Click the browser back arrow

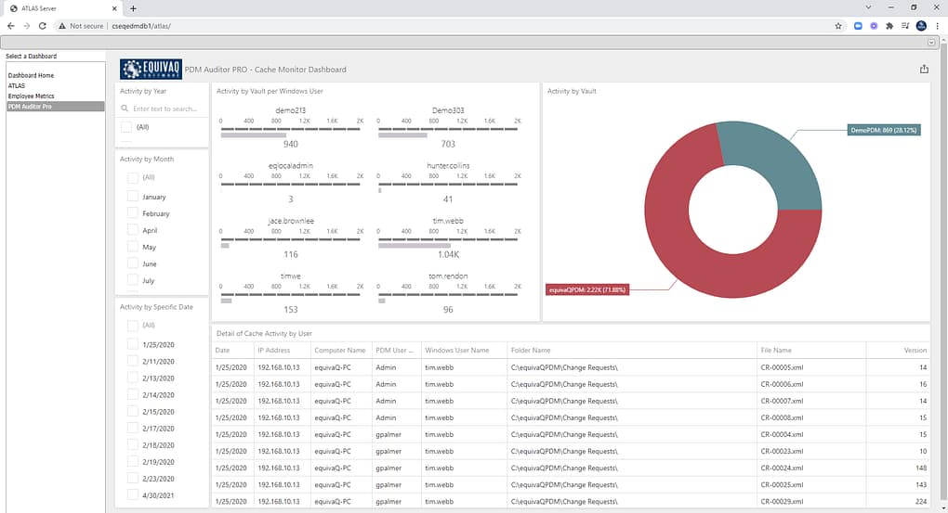tap(11, 26)
